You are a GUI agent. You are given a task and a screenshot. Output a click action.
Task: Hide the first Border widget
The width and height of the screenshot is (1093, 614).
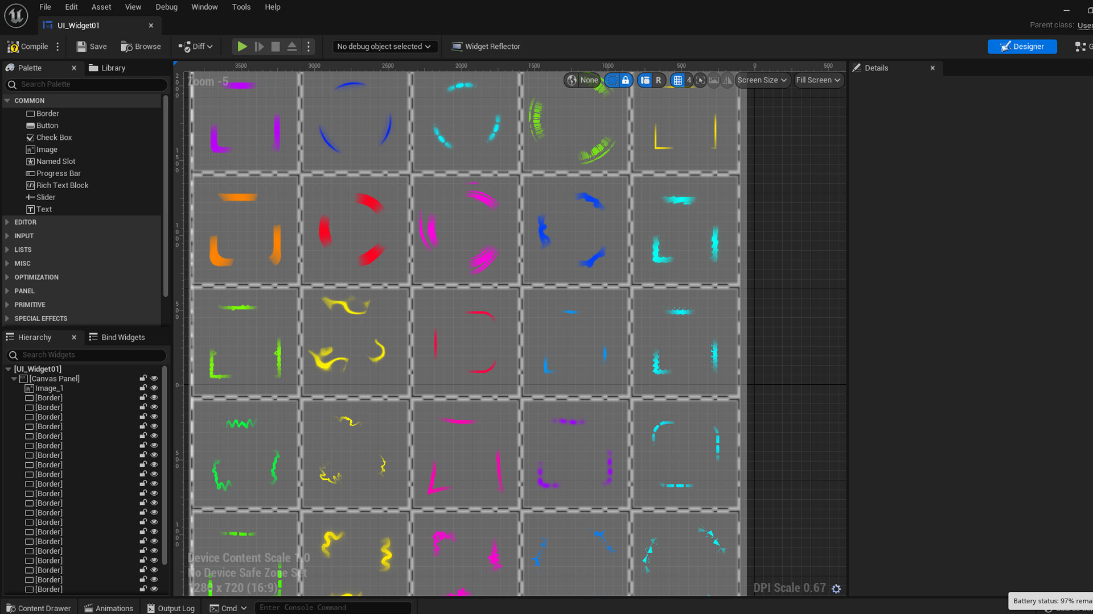154,397
